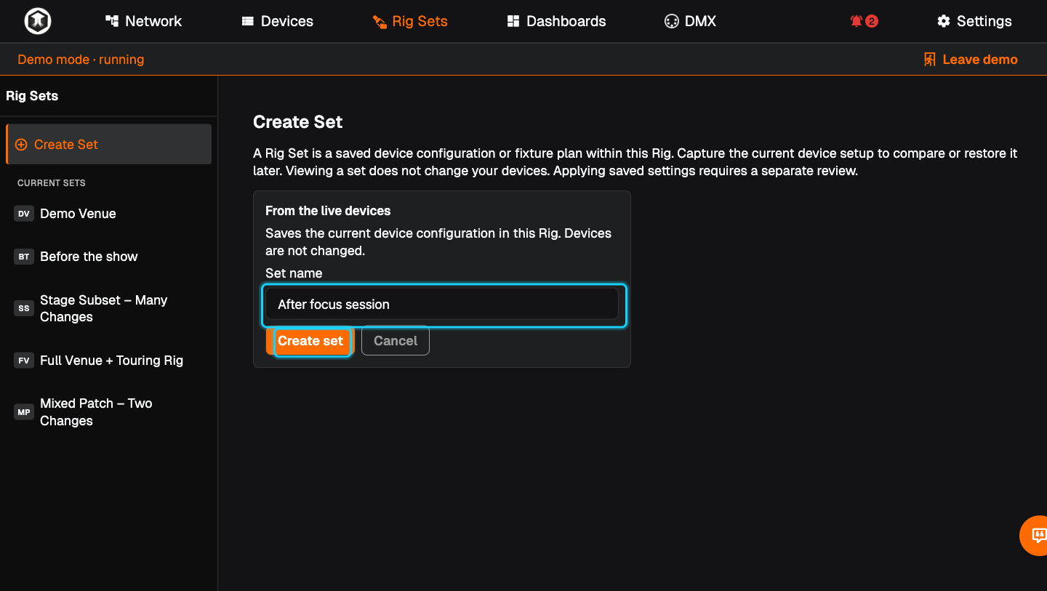Click the From the live devices heading

(x=328, y=211)
